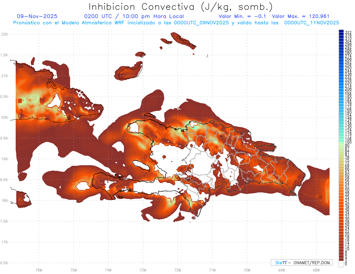Click the '68W' longitude label
The width and height of the screenshot is (355, 274).
coord(316,270)
